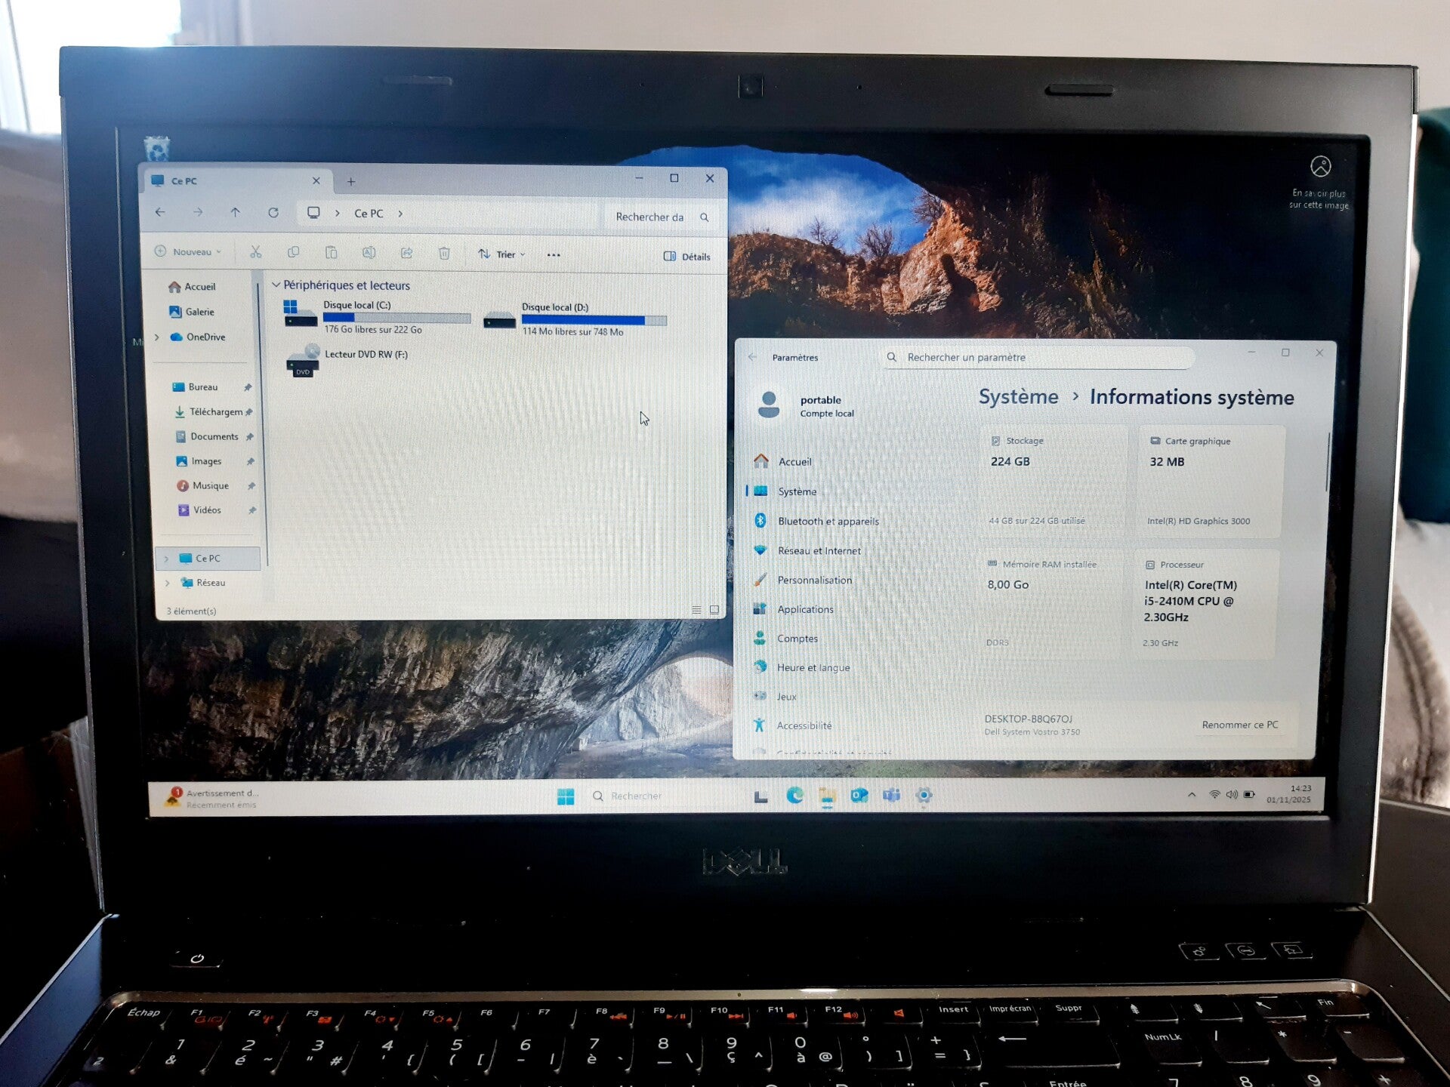
Task: Click Système in the breadcrumb header
Action: point(1018,397)
